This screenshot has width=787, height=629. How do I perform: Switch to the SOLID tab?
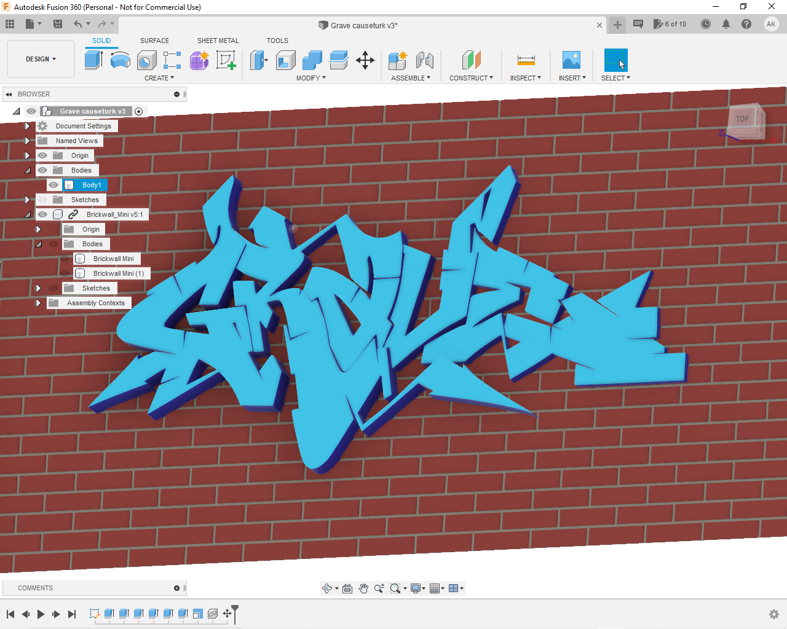pos(101,41)
